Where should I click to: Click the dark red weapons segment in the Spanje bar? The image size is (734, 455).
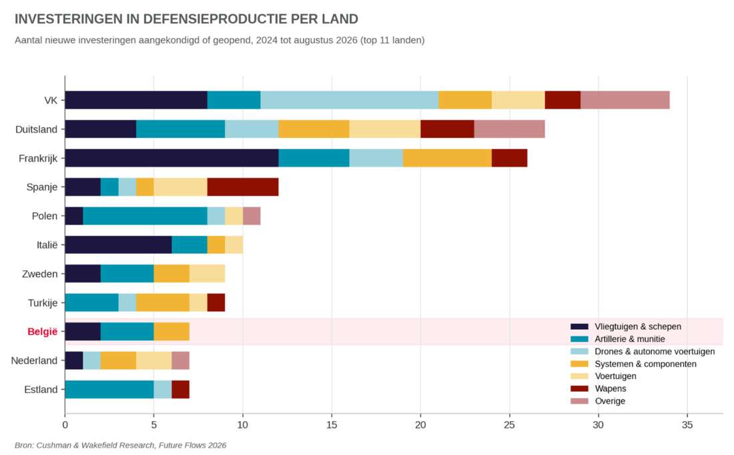(243, 187)
